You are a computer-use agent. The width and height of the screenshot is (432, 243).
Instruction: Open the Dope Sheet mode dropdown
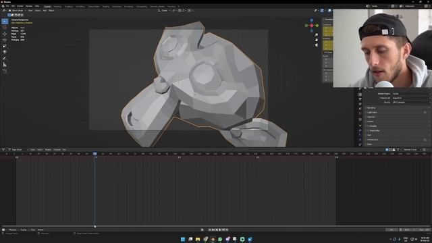[18, 150]
